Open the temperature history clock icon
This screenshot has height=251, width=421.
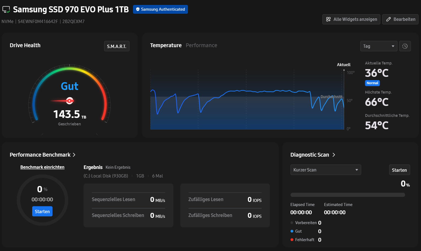click(x=405, y=46)
